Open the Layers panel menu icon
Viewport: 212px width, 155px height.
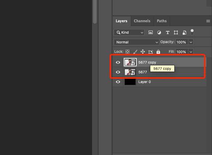click(208, 21)
